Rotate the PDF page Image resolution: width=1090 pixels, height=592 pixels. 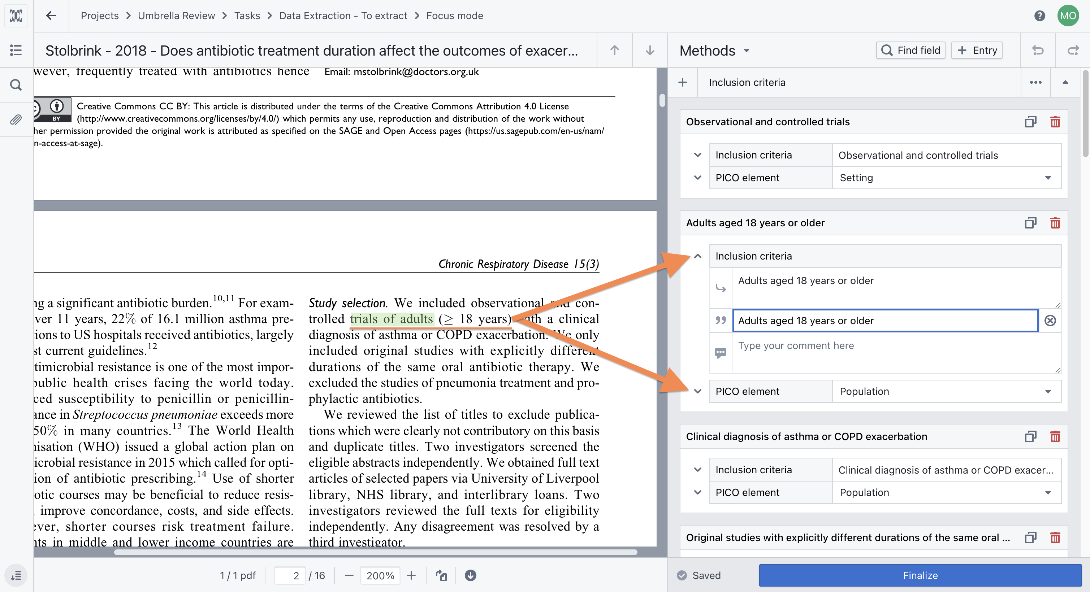pyautogui.click(x=441, y=575)
